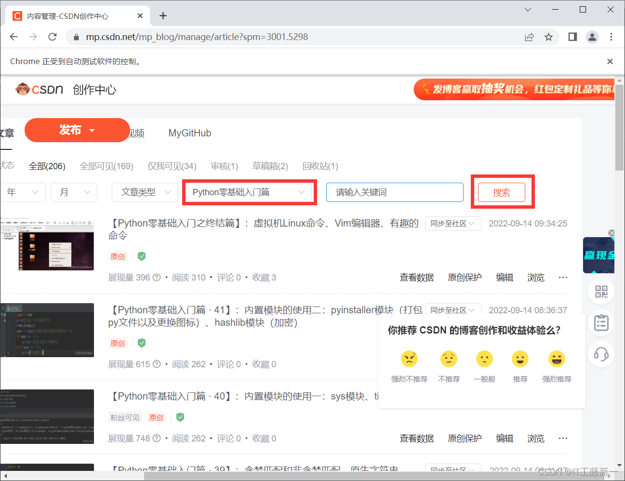The image size is (625, 481).
Task: Open the tab search chevron in title bar
Action: [x=528, y=10]
